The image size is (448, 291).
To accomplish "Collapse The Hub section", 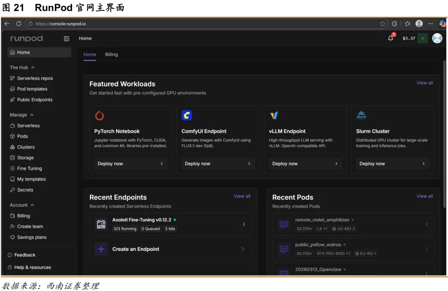I will pos(22,68).
